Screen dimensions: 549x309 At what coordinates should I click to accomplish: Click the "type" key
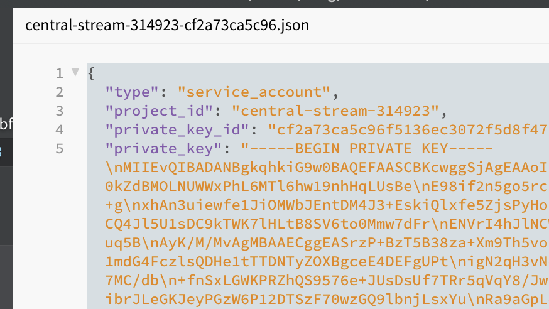click(132, 92)
